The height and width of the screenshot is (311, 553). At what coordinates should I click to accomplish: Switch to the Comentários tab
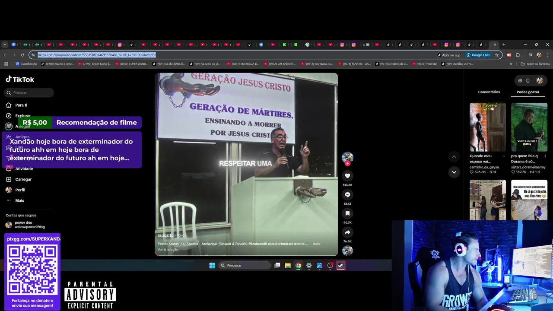point(489,92)
